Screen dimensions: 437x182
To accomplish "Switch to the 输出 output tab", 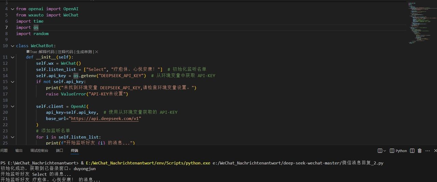I will pyautogui.click(x=19, y=150).
